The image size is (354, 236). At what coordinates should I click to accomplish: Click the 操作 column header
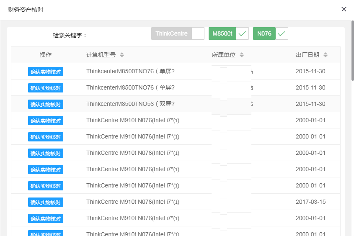coord(46,55)
